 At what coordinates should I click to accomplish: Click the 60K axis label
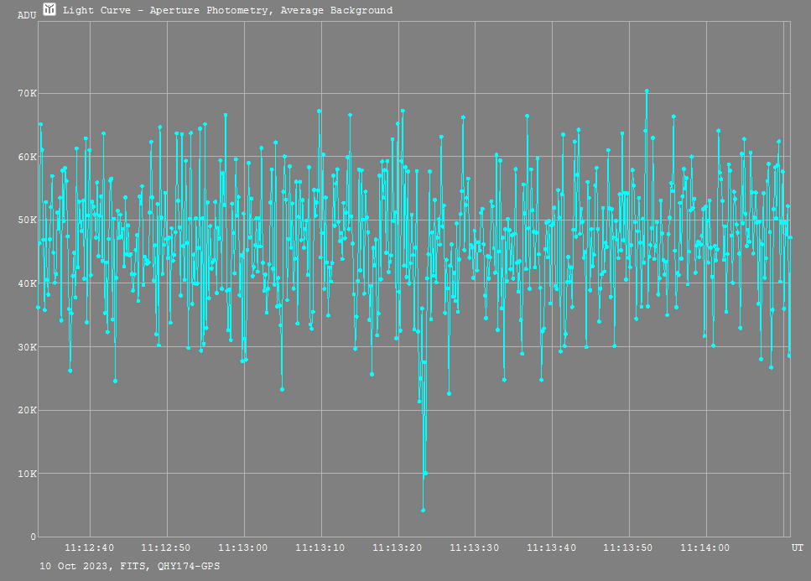pyautogui.click(x=28, y=157)
